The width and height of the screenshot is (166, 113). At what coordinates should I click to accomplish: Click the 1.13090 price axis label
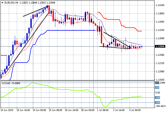pyautogui.click(x=160, y=38)
